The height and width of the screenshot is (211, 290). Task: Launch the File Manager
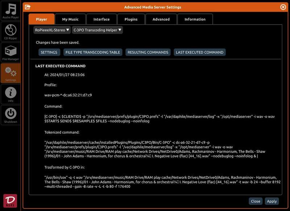(11, 52)
